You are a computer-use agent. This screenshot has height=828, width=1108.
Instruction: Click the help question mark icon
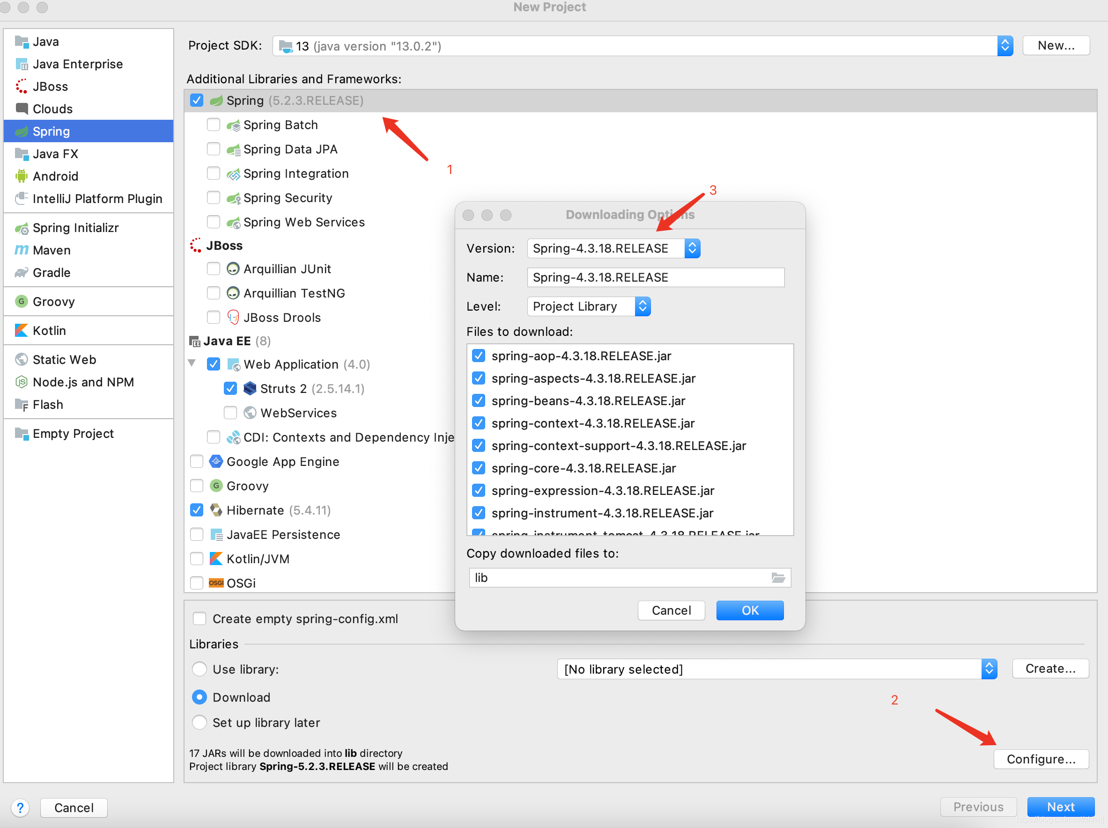coord(20,807)
